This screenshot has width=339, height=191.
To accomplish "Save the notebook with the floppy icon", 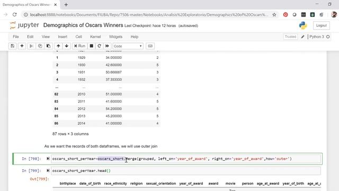I will [x=13, y=46].
